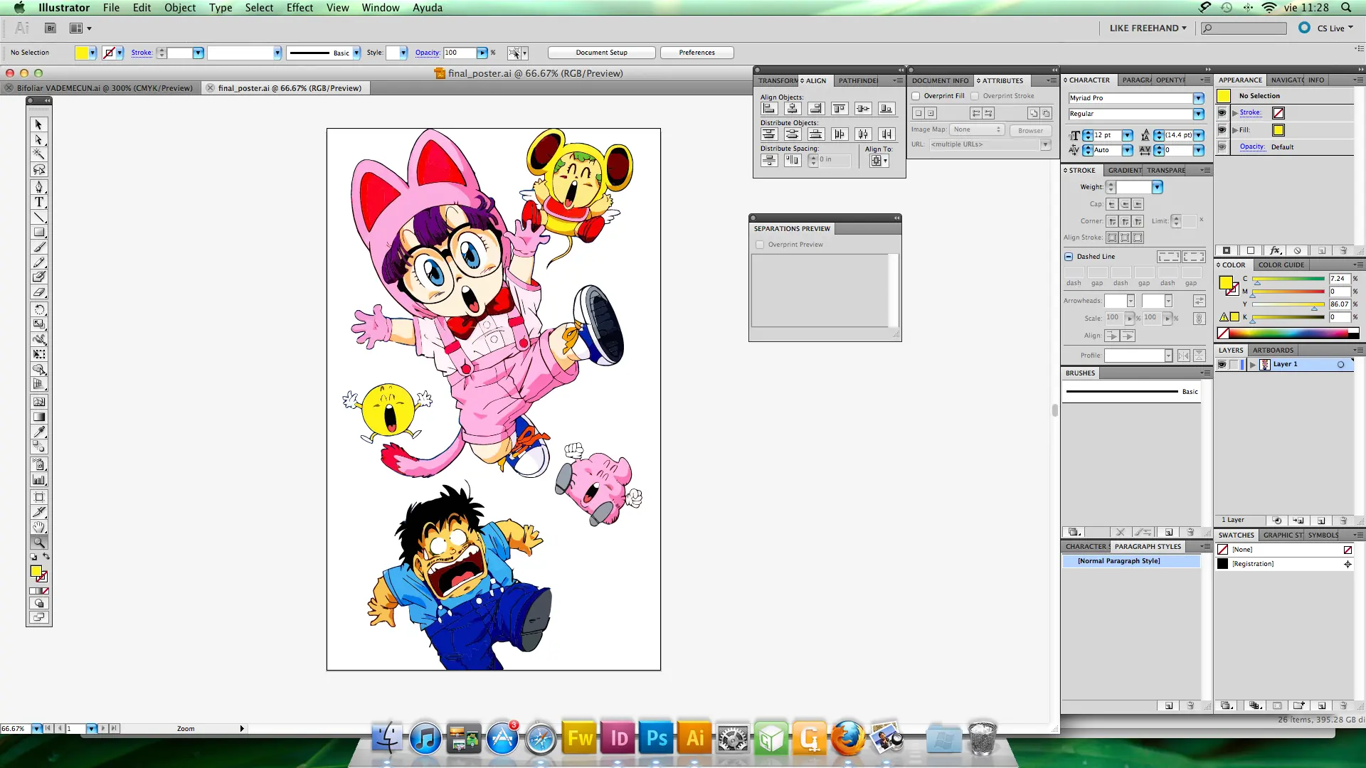The height and width of the screenshot is (768, 1366).
Task: Open the Regular font style dropdown
Action: pos(1199,114)
